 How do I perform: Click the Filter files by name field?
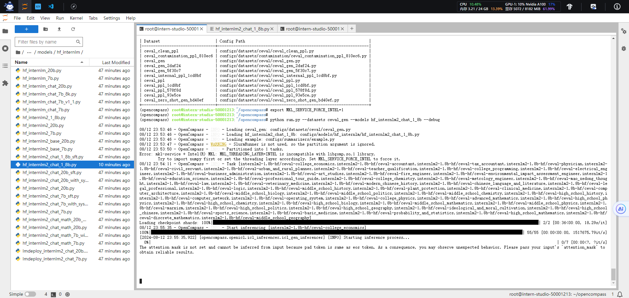coord(49,42)
